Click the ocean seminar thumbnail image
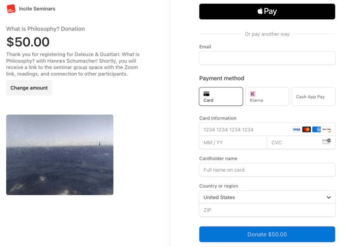Screen dimensions: 345x247 [x=60, y=155]
